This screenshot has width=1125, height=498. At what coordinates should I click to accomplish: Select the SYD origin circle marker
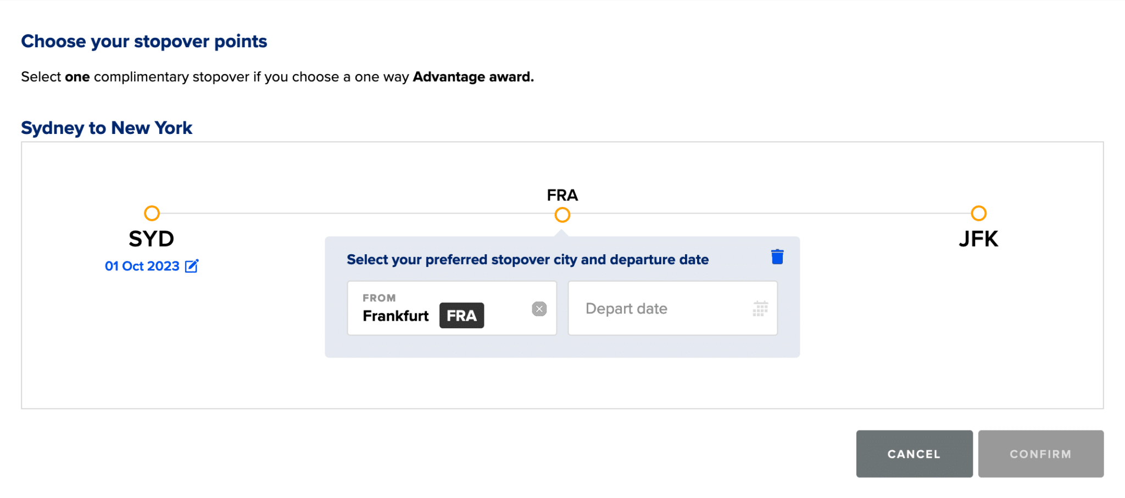(152, 213)
